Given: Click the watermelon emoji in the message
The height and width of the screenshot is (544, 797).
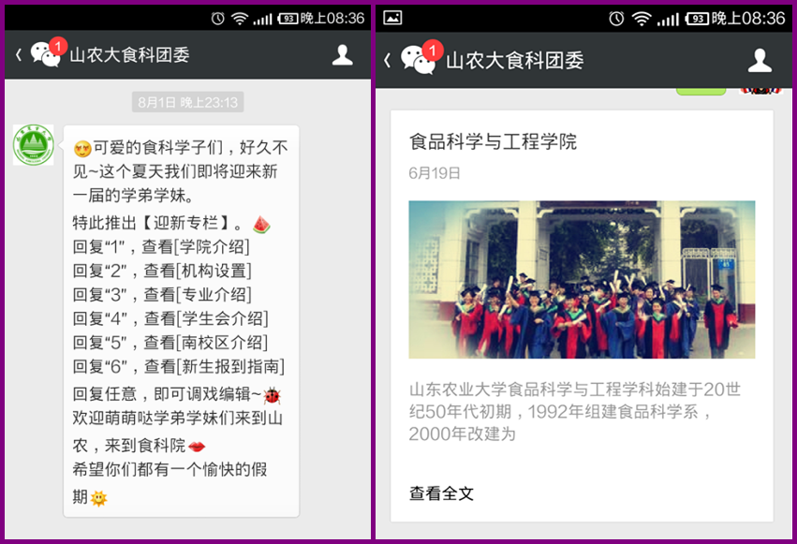Looking at the screenshot, I should click(x=261, y=225).
